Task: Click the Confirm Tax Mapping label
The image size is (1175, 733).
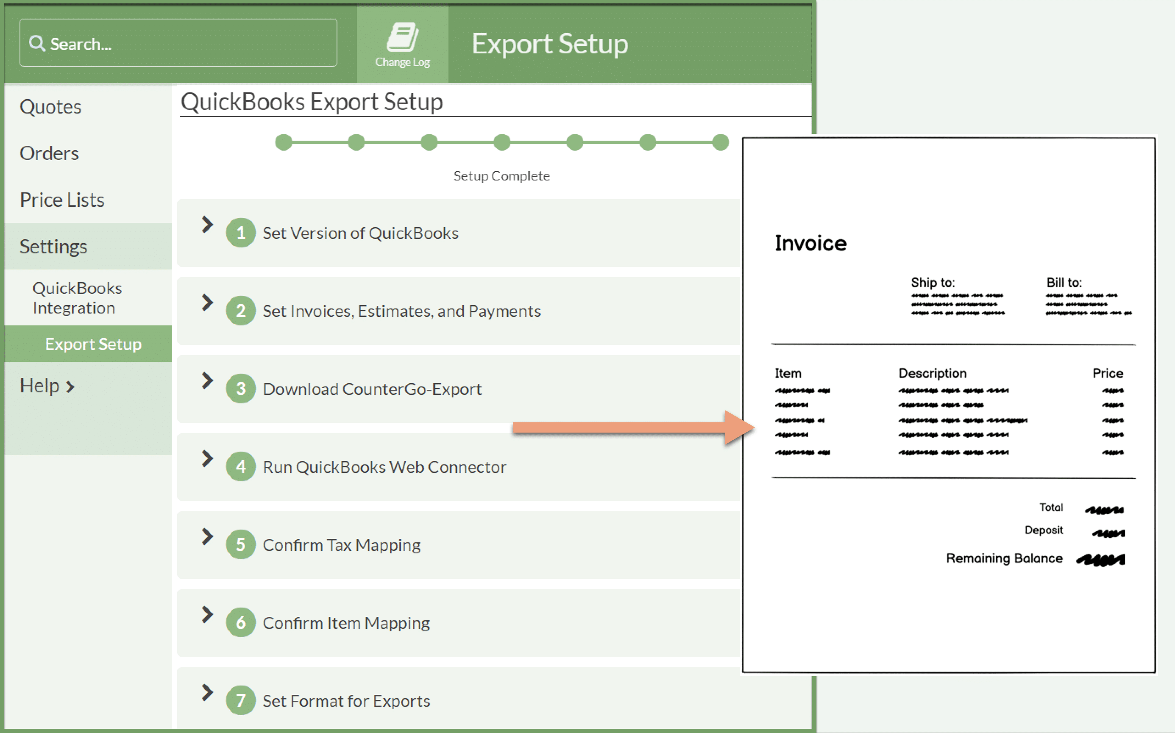Action: 341,545
